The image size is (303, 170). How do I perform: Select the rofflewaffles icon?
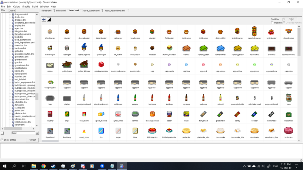tap(220, 48)
